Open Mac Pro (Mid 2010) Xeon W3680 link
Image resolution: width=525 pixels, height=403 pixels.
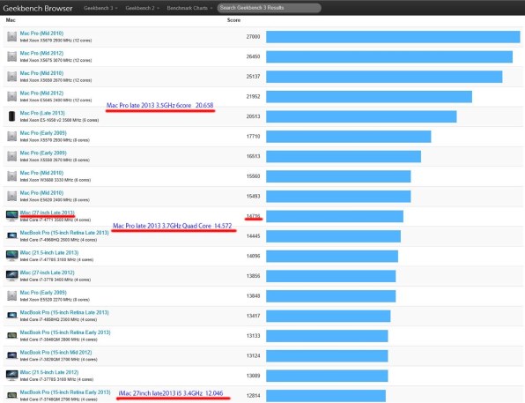tap(41, 173)
